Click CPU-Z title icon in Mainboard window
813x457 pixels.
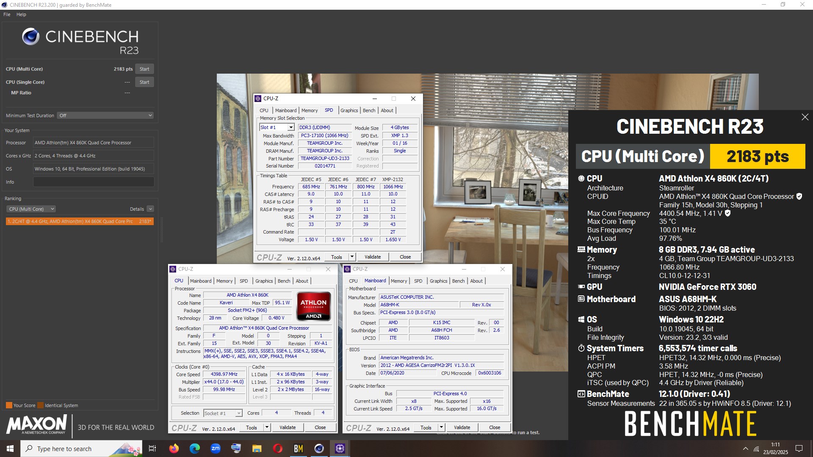tap(347, 269)
